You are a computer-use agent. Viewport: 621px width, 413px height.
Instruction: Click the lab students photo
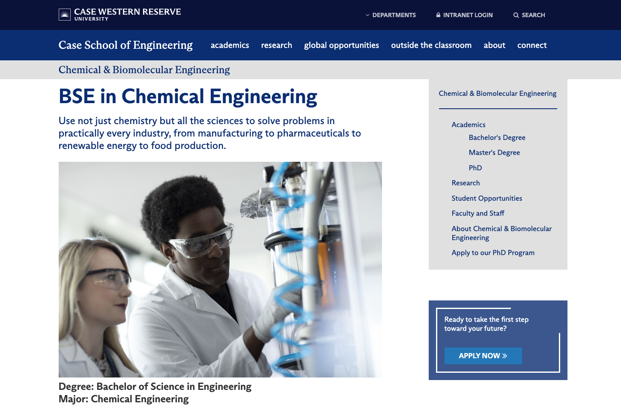220,270
